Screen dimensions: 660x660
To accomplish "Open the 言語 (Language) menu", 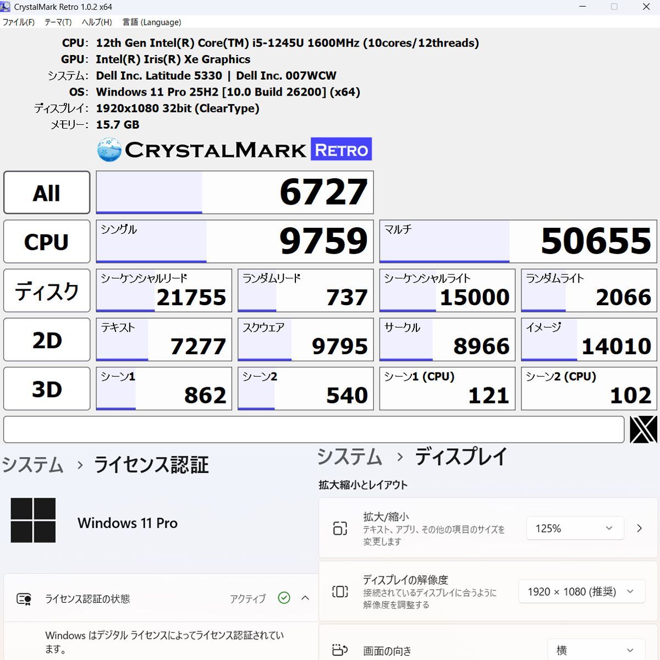I will tap(151, 22).
